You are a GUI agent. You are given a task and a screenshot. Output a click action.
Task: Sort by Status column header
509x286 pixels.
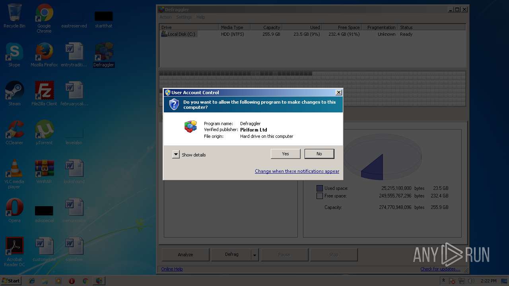pos(431,27)
